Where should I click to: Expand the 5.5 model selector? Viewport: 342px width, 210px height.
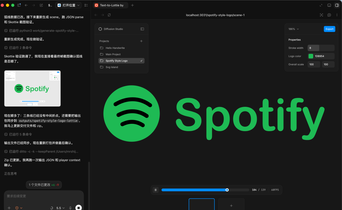(60, 208)
